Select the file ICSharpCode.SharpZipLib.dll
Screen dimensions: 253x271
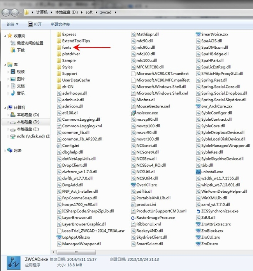(86, 211)
